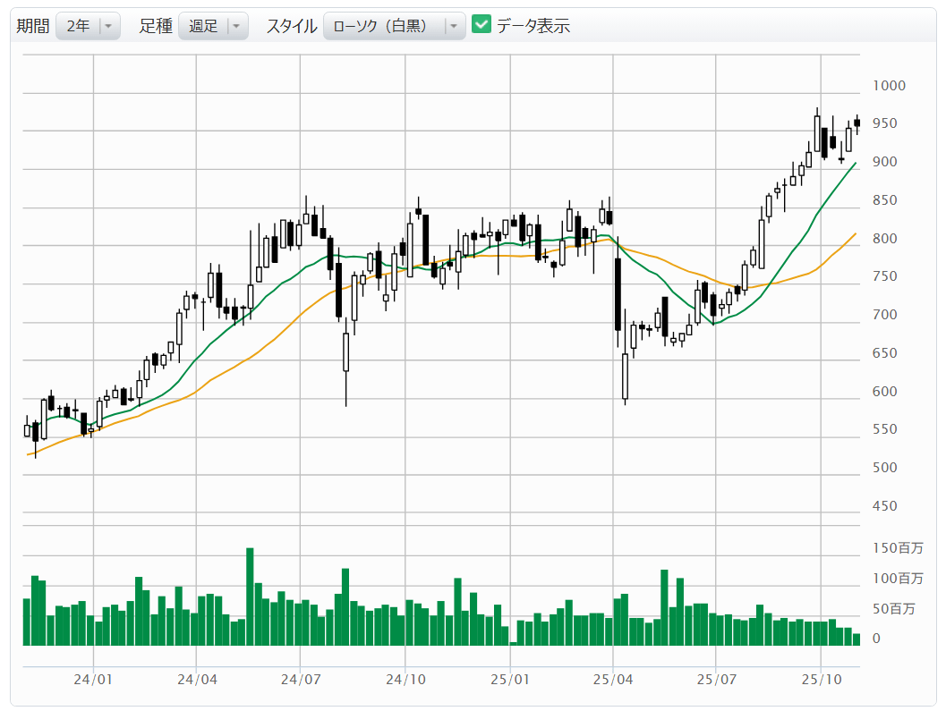Viewport: 946px width, 711px height.
Task: Toggle the データ表示 checkbox
Action: point(482,25)
